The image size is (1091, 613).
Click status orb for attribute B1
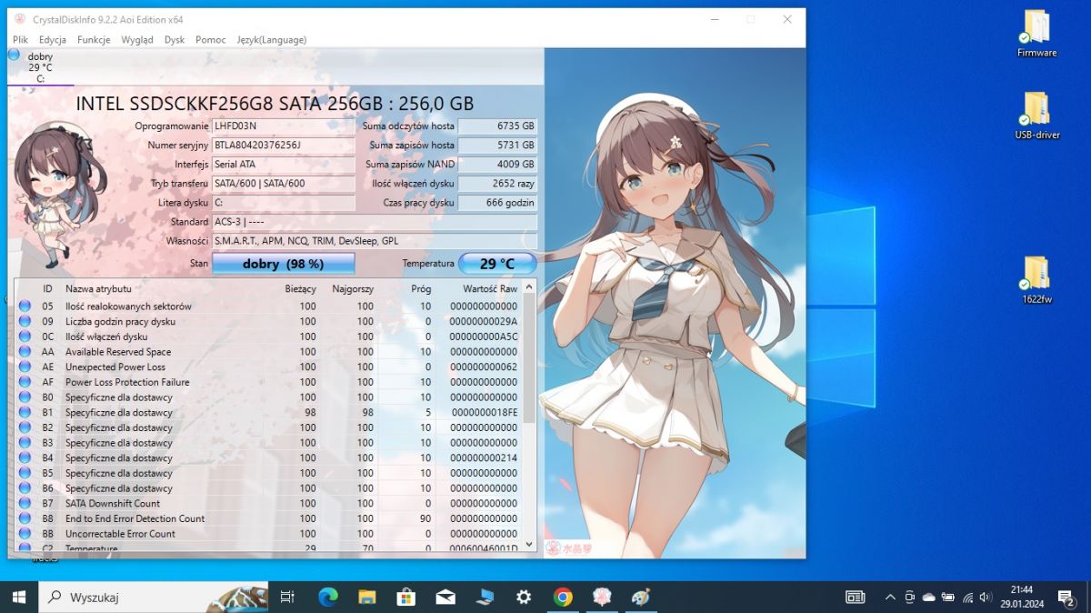(25, 412)
